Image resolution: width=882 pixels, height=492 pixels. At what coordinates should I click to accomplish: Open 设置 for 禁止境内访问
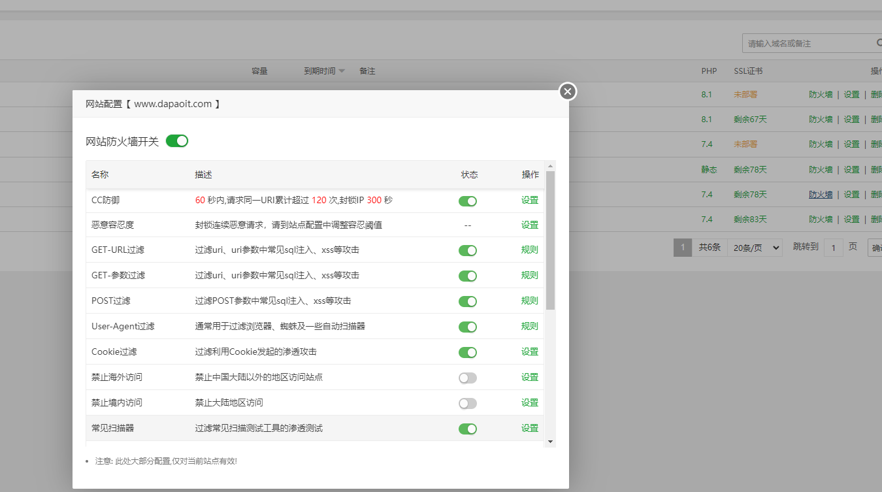(530, 402)
